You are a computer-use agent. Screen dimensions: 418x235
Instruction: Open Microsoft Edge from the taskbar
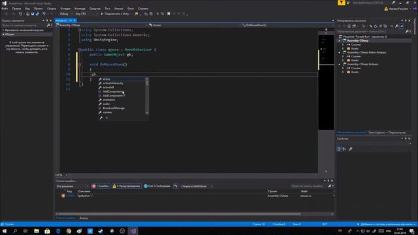[x=58, y=231]
